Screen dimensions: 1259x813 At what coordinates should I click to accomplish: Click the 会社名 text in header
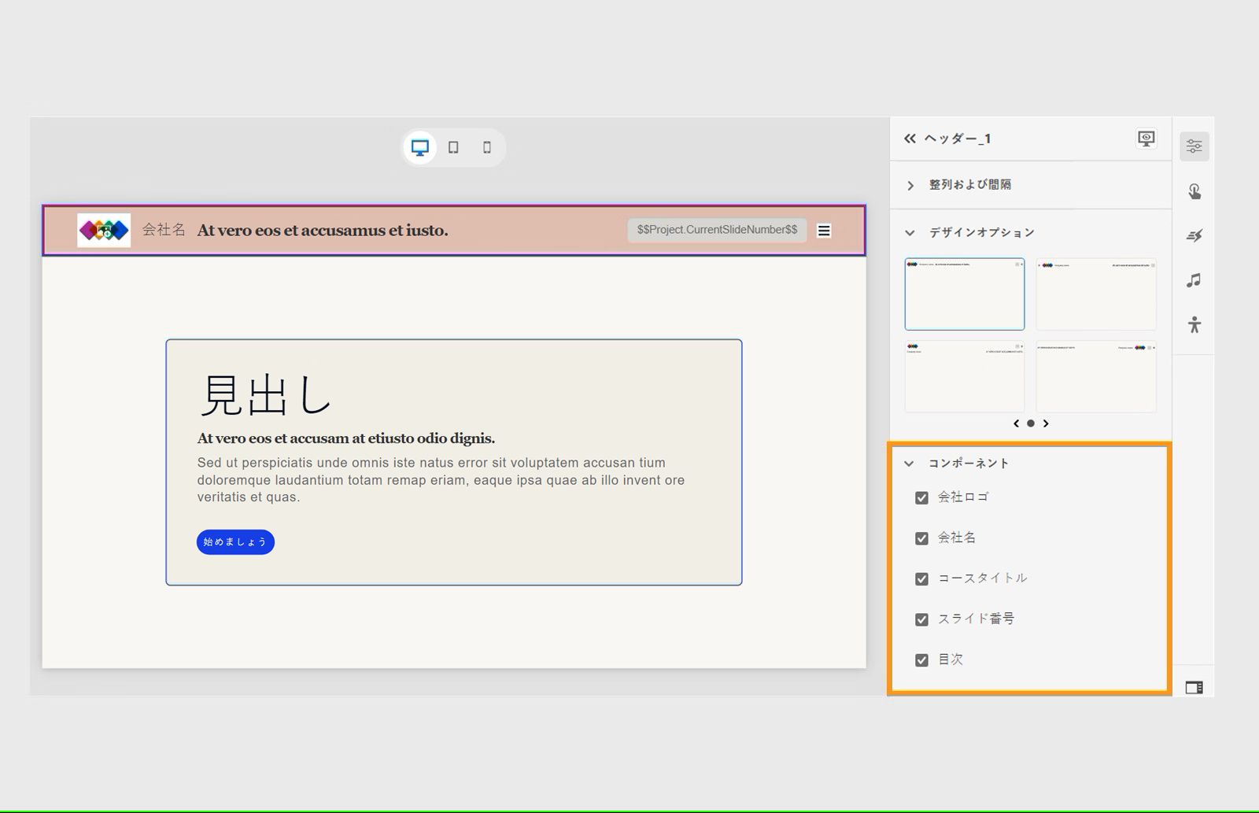tap(164, 230)
